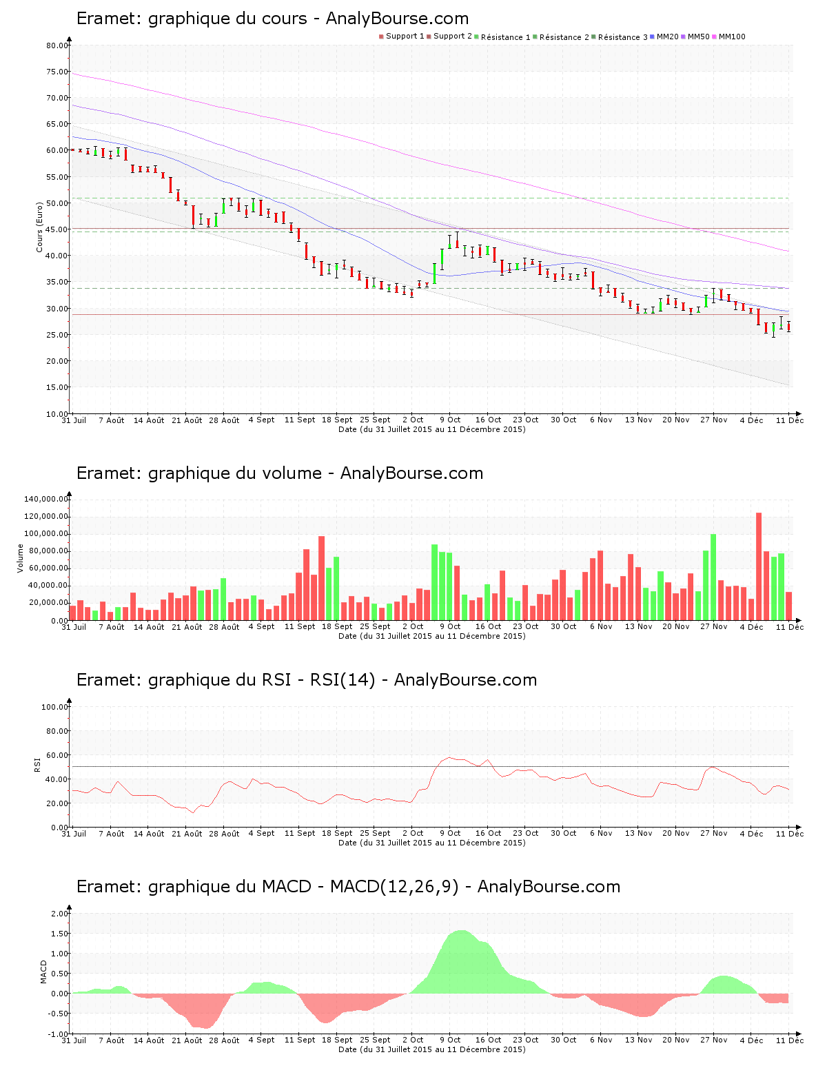
Task: Click '6 Nov' date on MACD chart axis
Action: (x=601, y=1040)
